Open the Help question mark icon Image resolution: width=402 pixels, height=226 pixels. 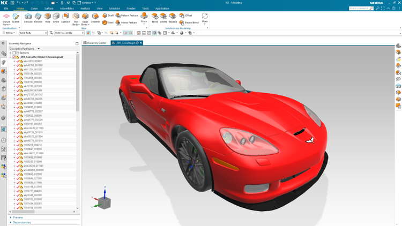[x=394, y=9]
